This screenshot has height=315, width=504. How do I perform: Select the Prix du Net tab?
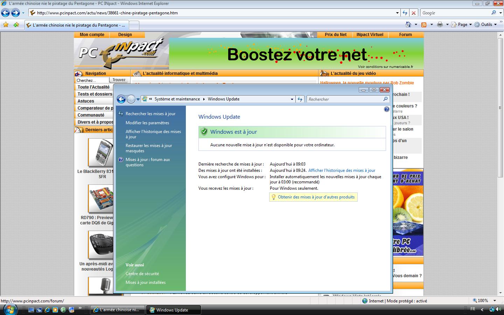point(335,35)
